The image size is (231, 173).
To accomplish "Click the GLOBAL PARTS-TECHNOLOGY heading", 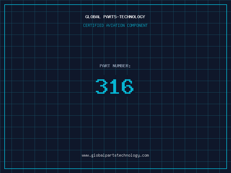I will (115, 17).
